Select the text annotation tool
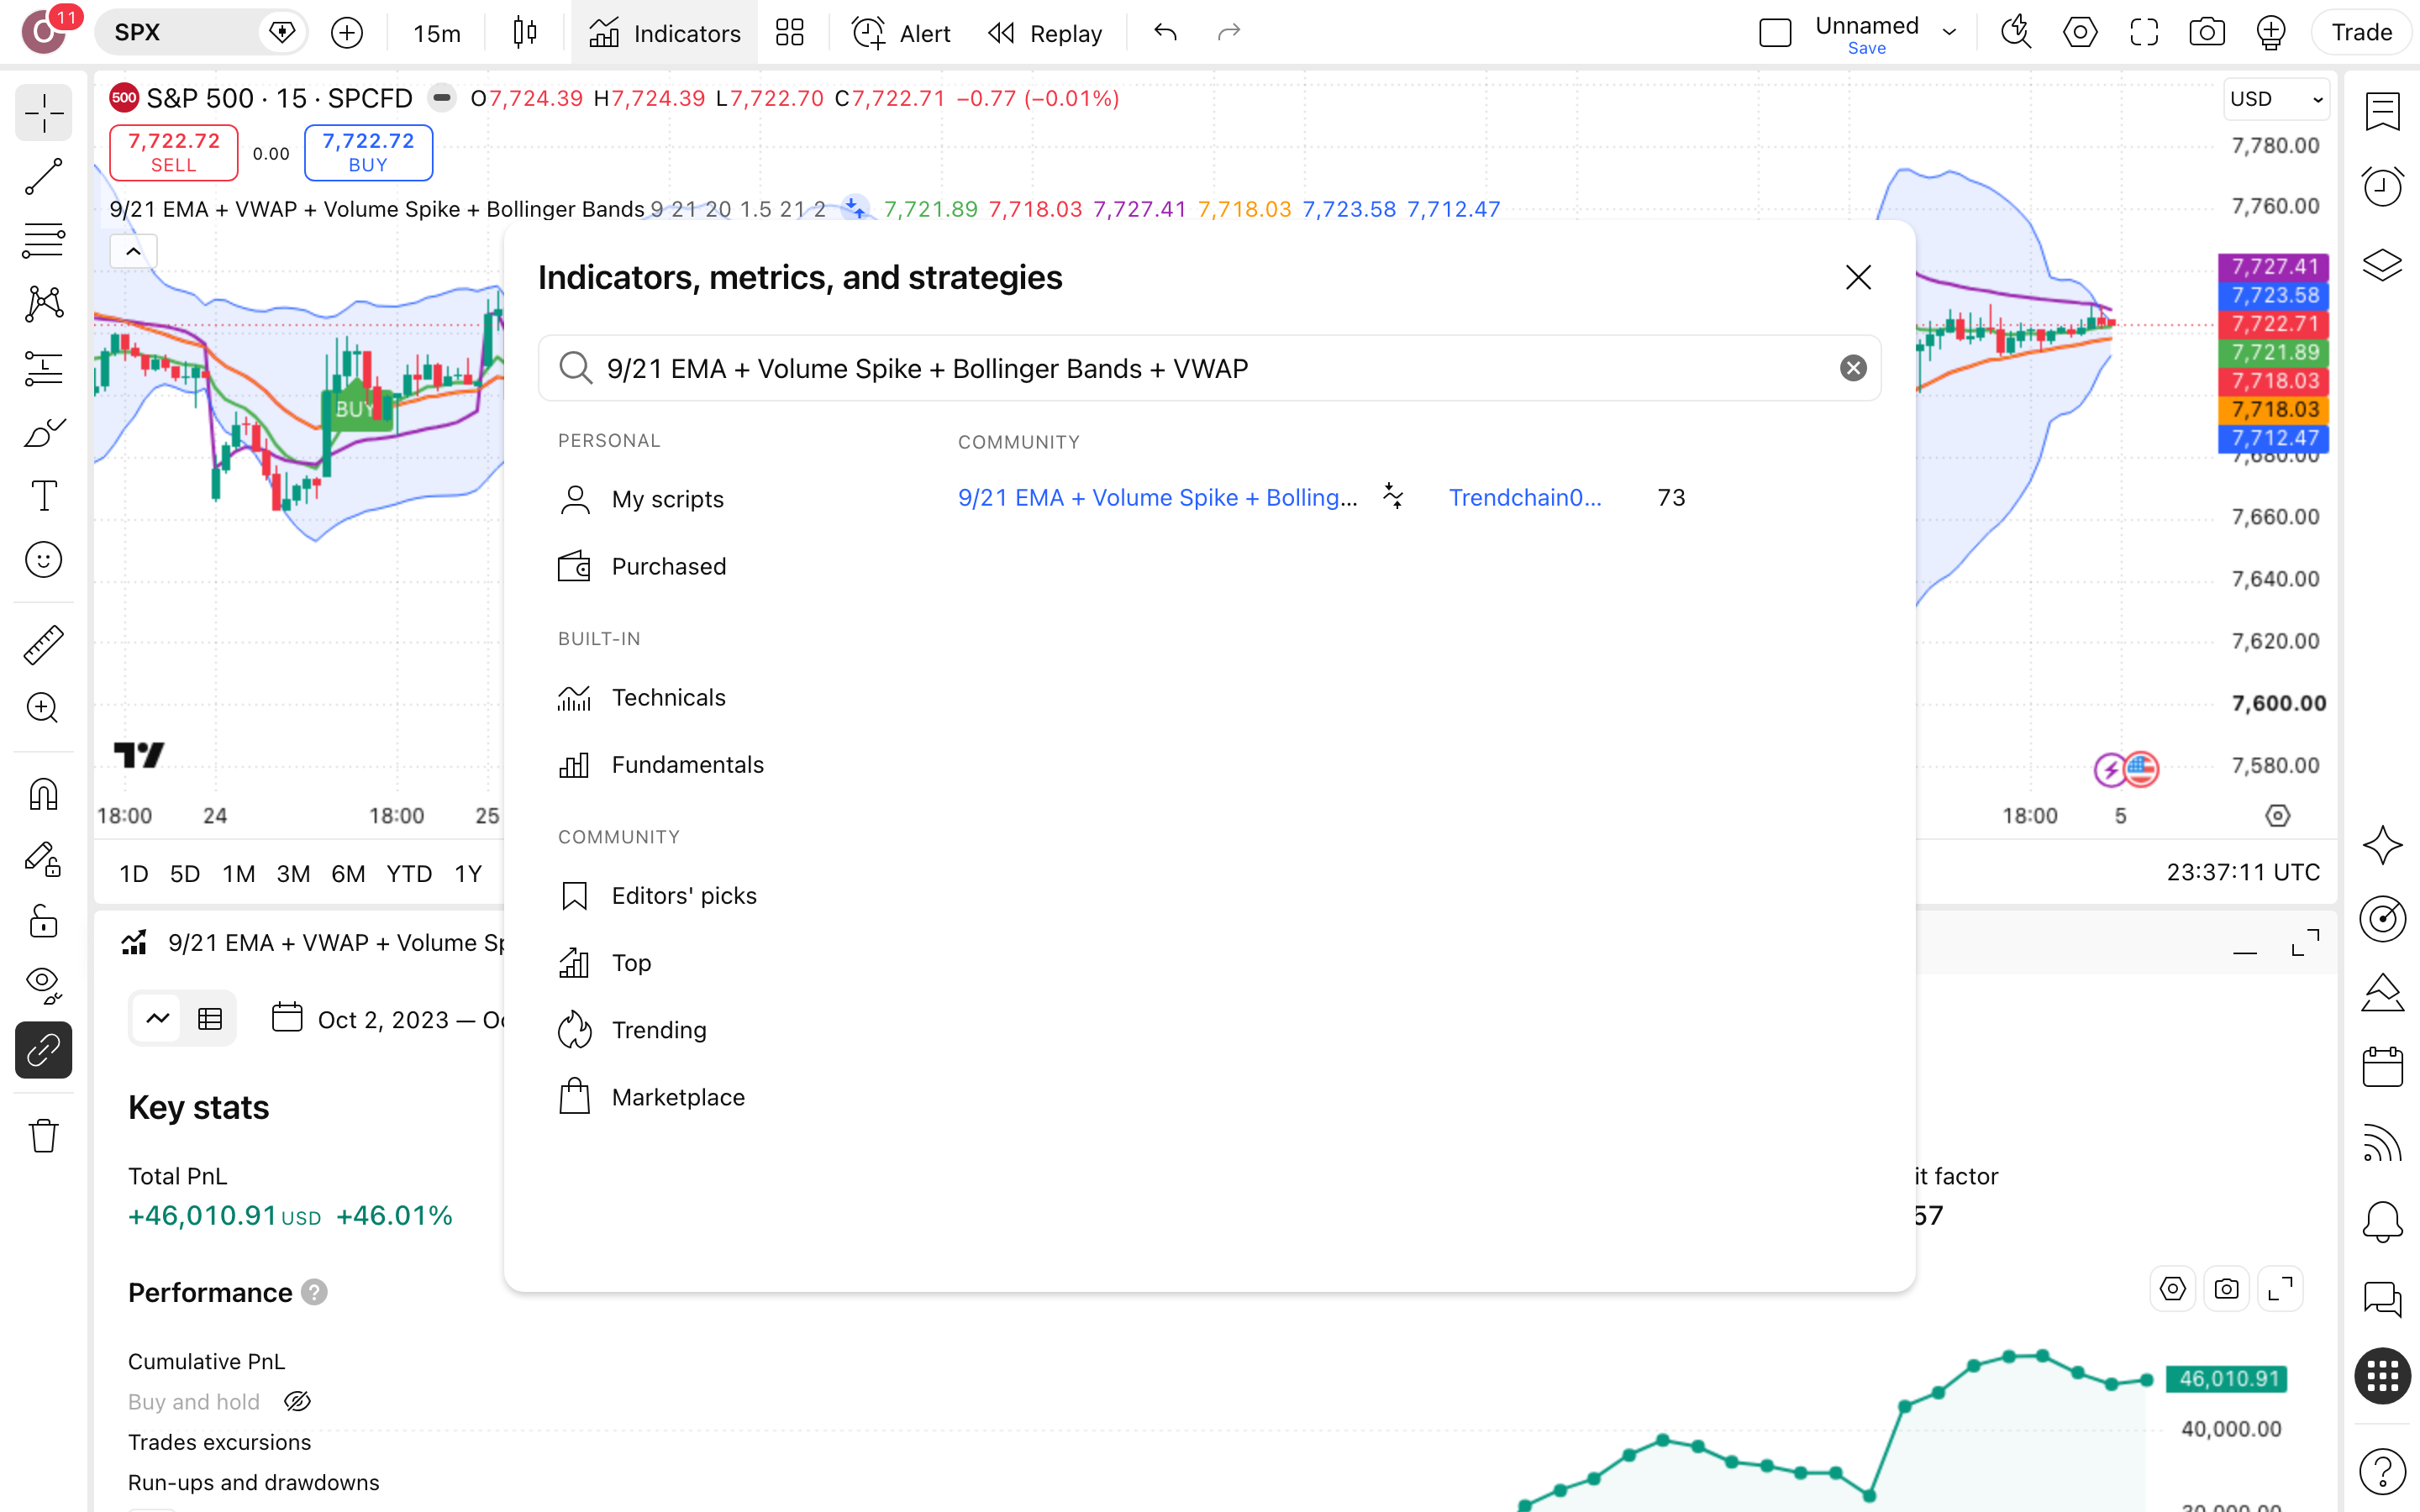 pos(43,496)
